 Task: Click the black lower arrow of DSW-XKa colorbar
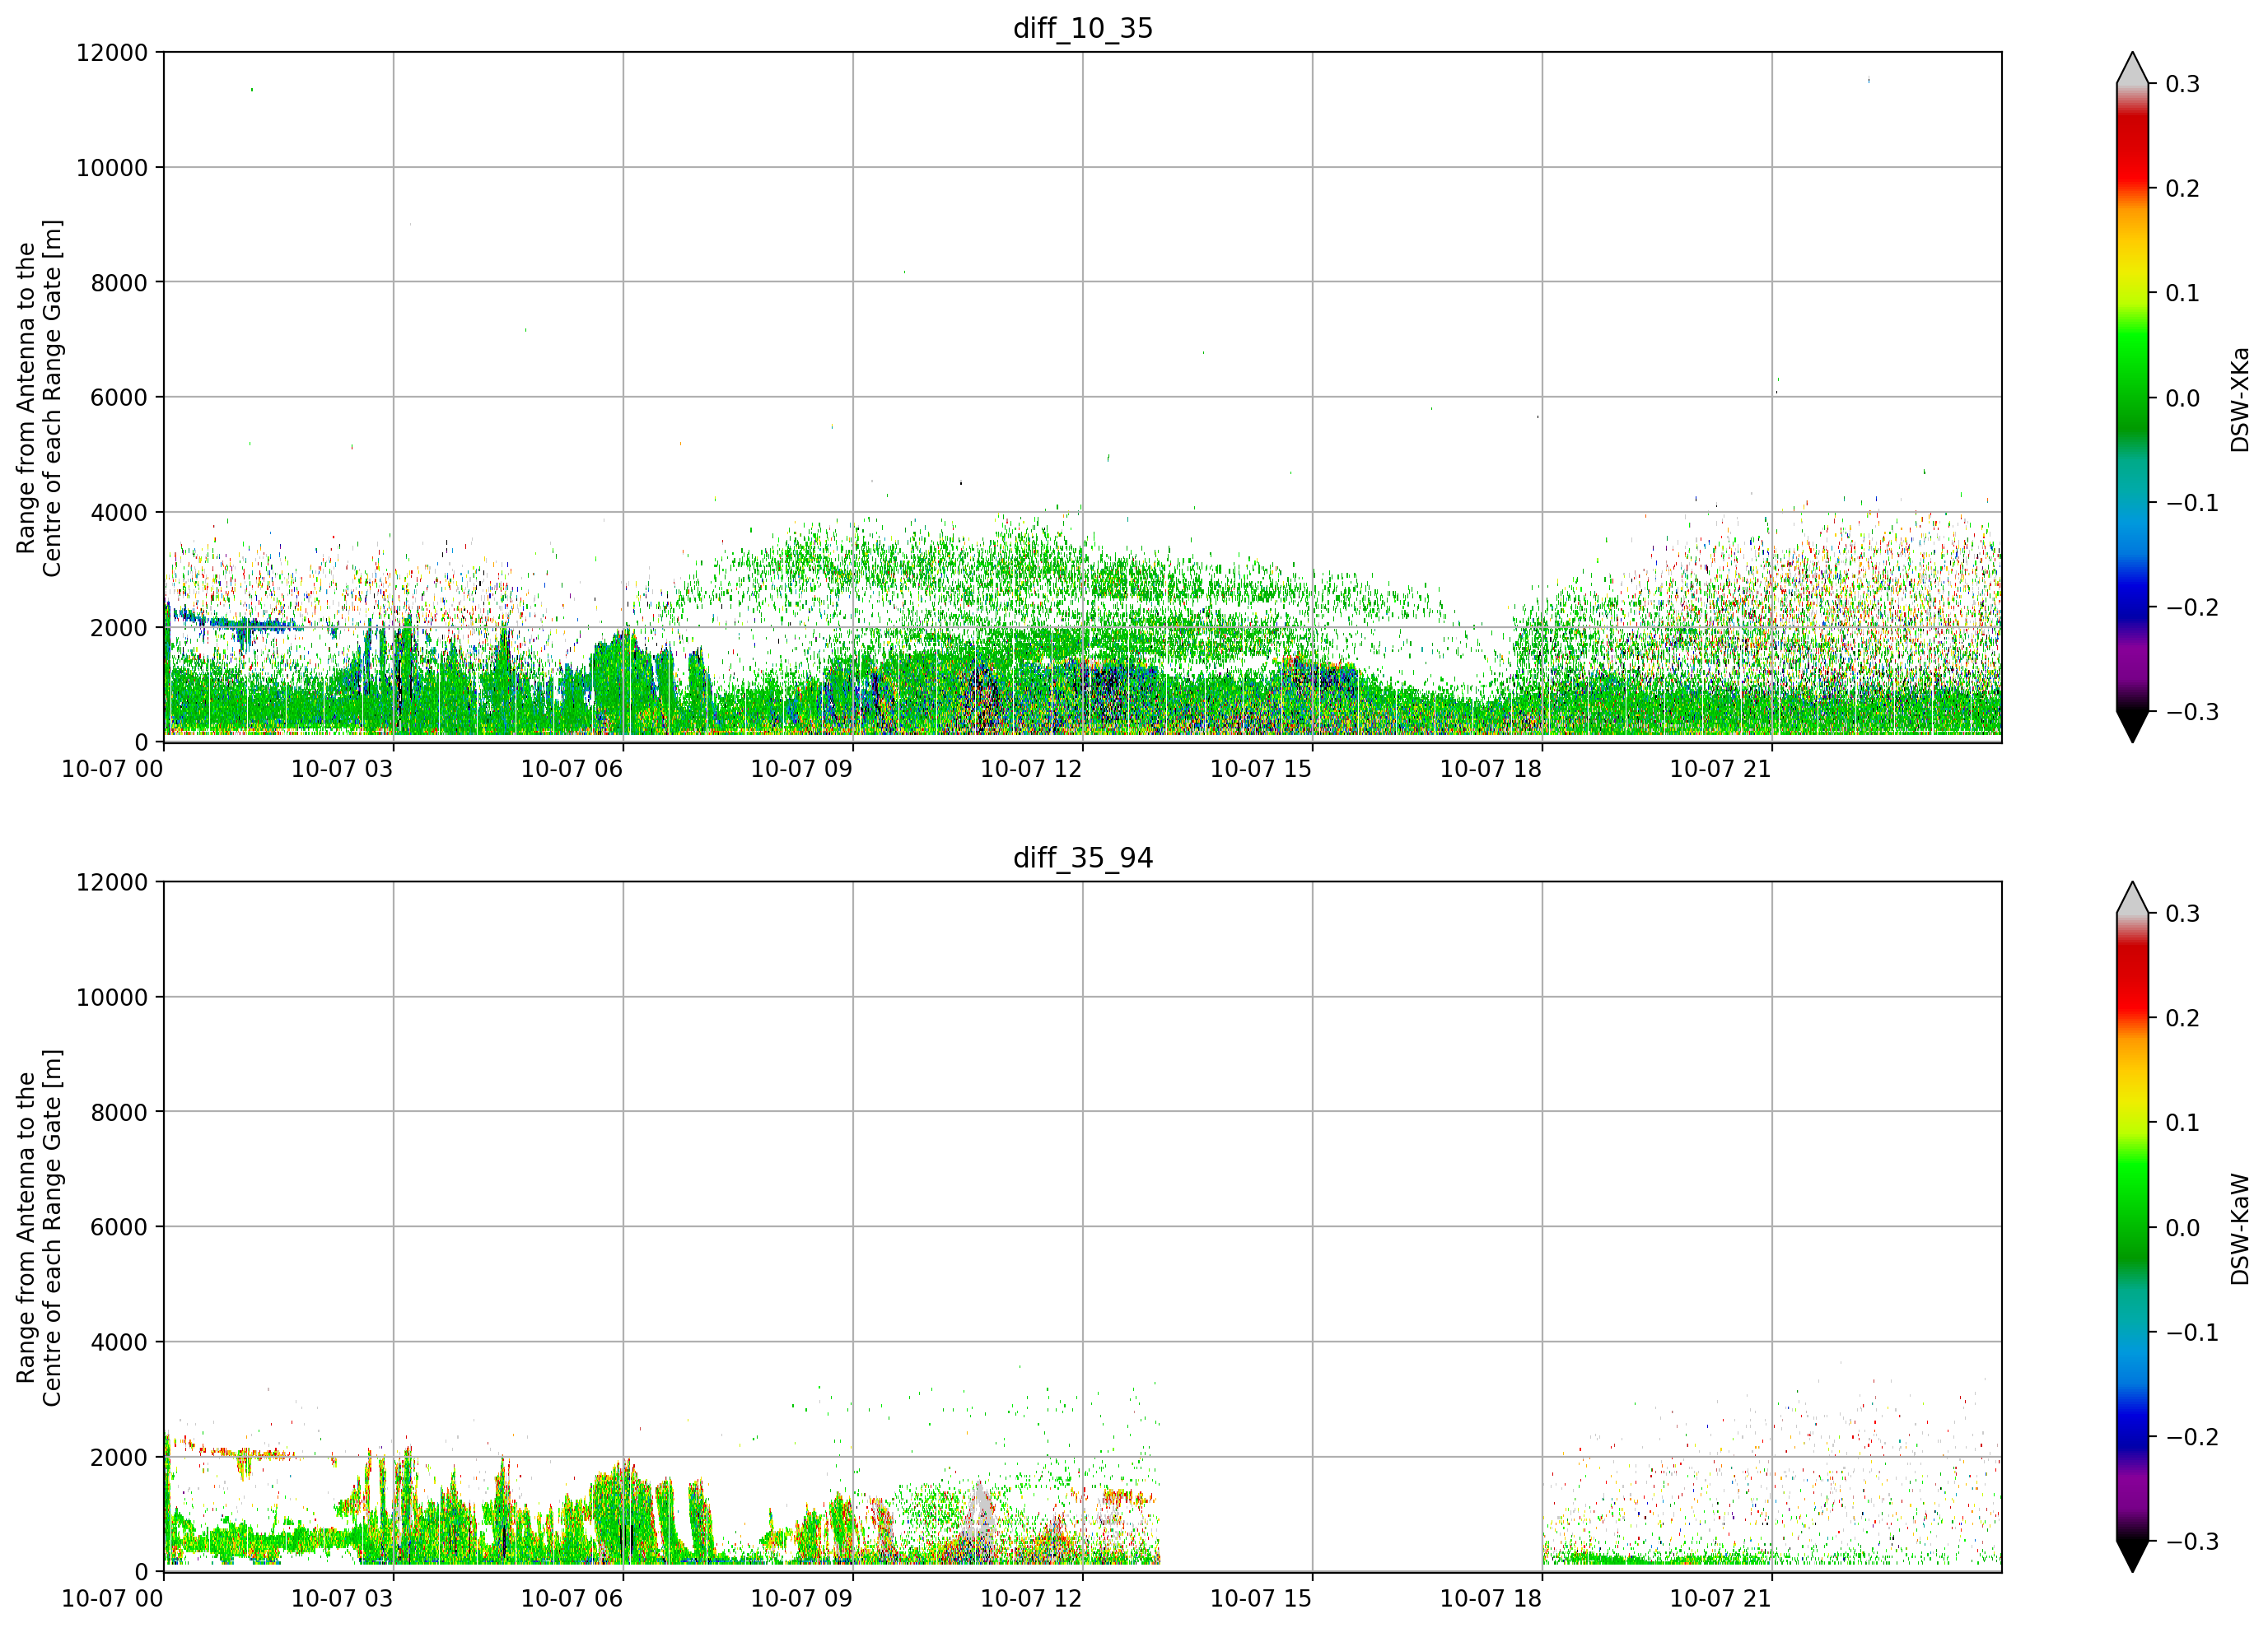pyautogui.click(x=2132, y=726)
